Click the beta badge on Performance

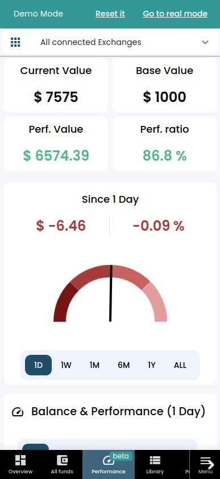[x=121, y=456]
